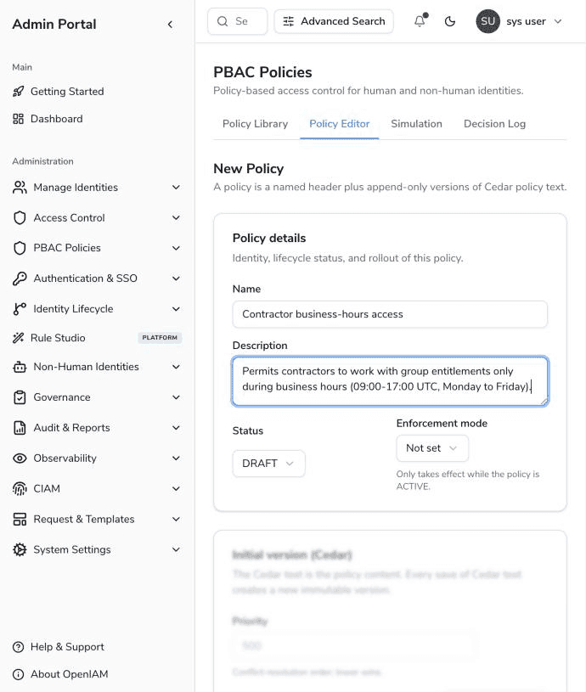Switch to the Decision Log tab
Viewport: 586px width, 692px height.
tap(494, 124)
